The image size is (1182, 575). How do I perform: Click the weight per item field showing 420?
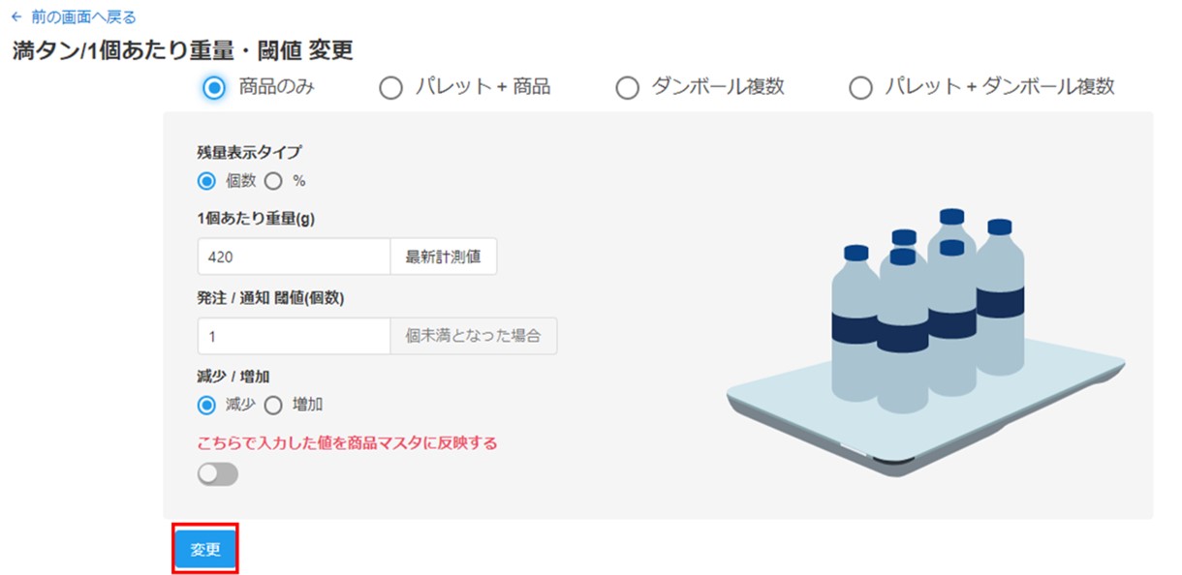(294, 257)
